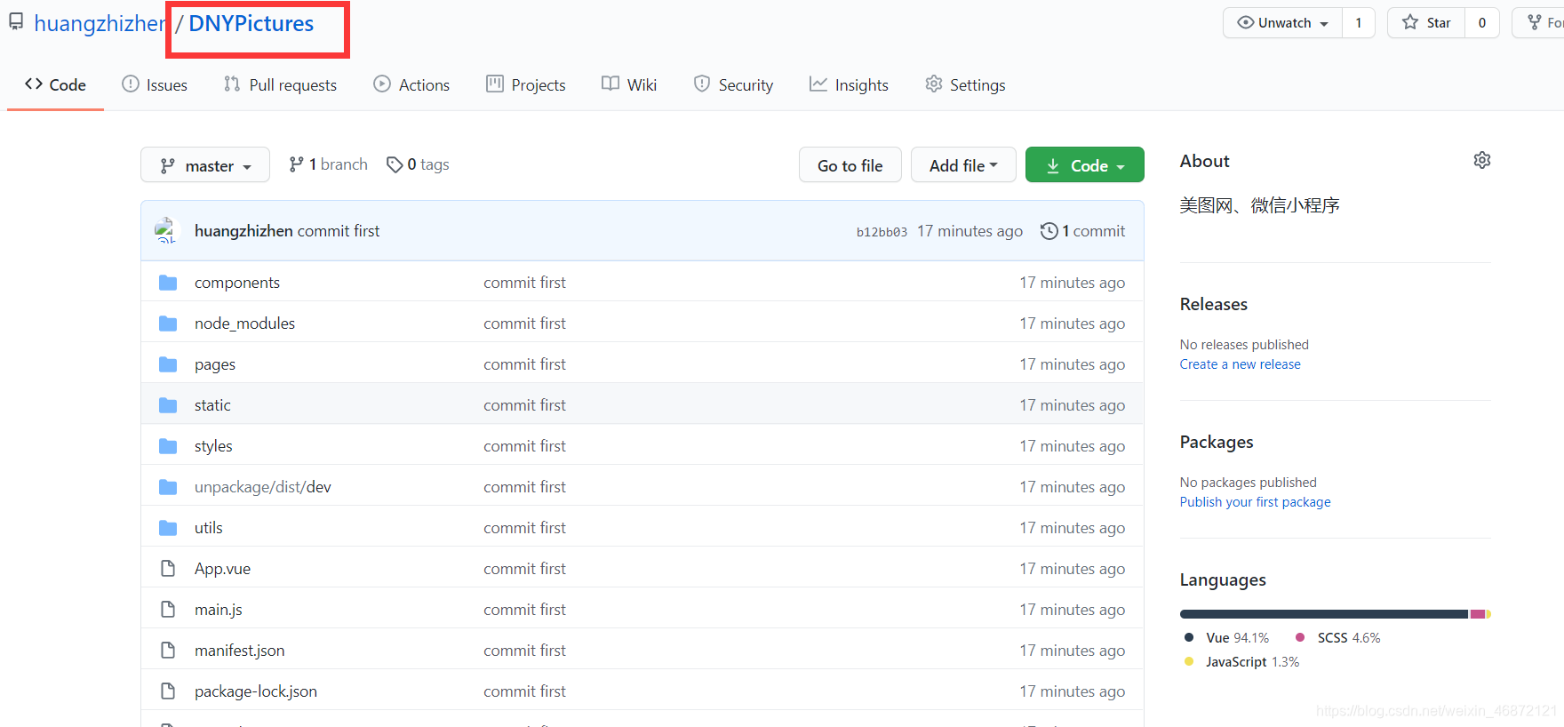Switch to the Issues tab

click(155, 84)
